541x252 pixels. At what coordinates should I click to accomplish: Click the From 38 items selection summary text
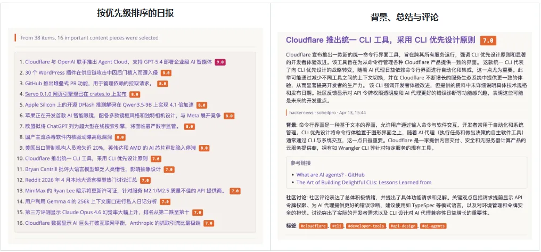point(89,38)
